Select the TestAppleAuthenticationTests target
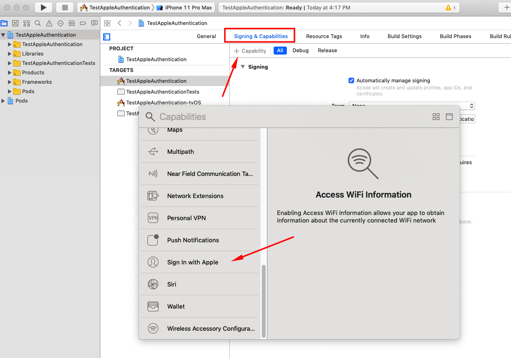This screenshot has height=358, width=511. [162, 92]
